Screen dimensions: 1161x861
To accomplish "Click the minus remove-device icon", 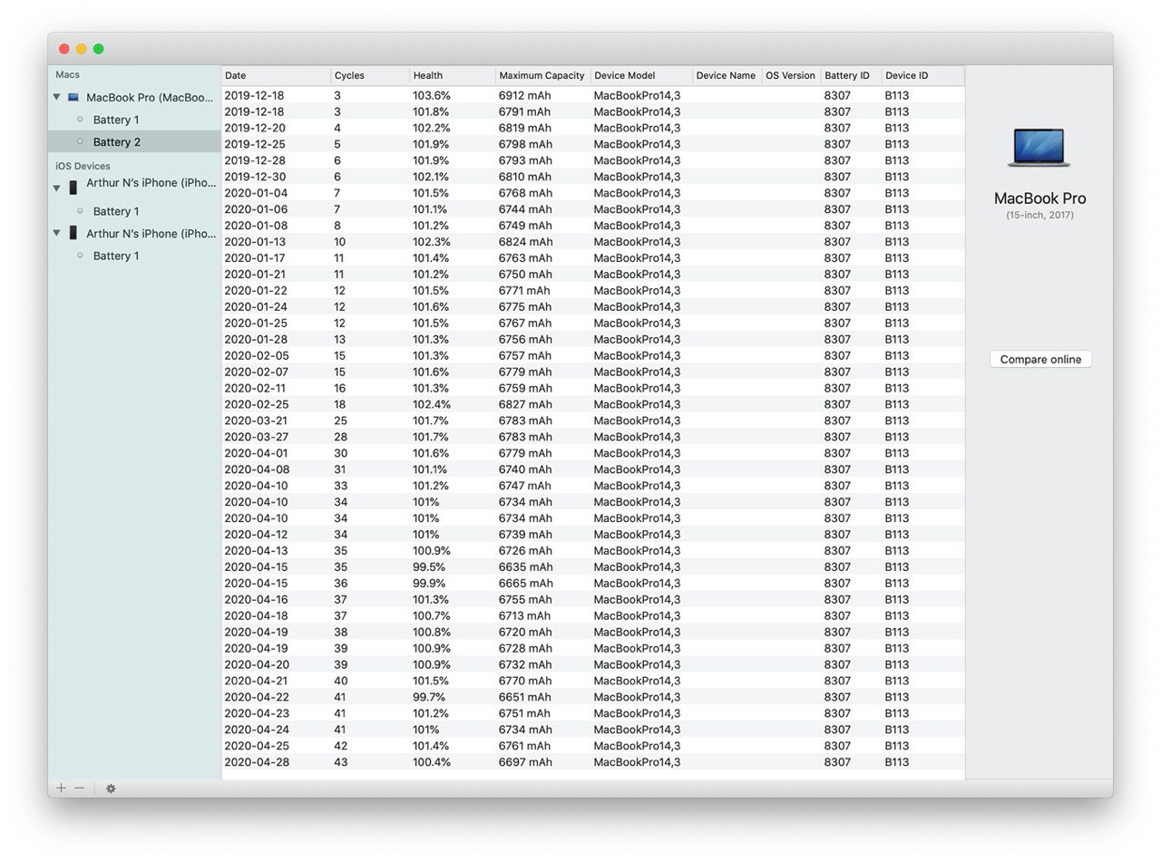I will click(79, 788).
